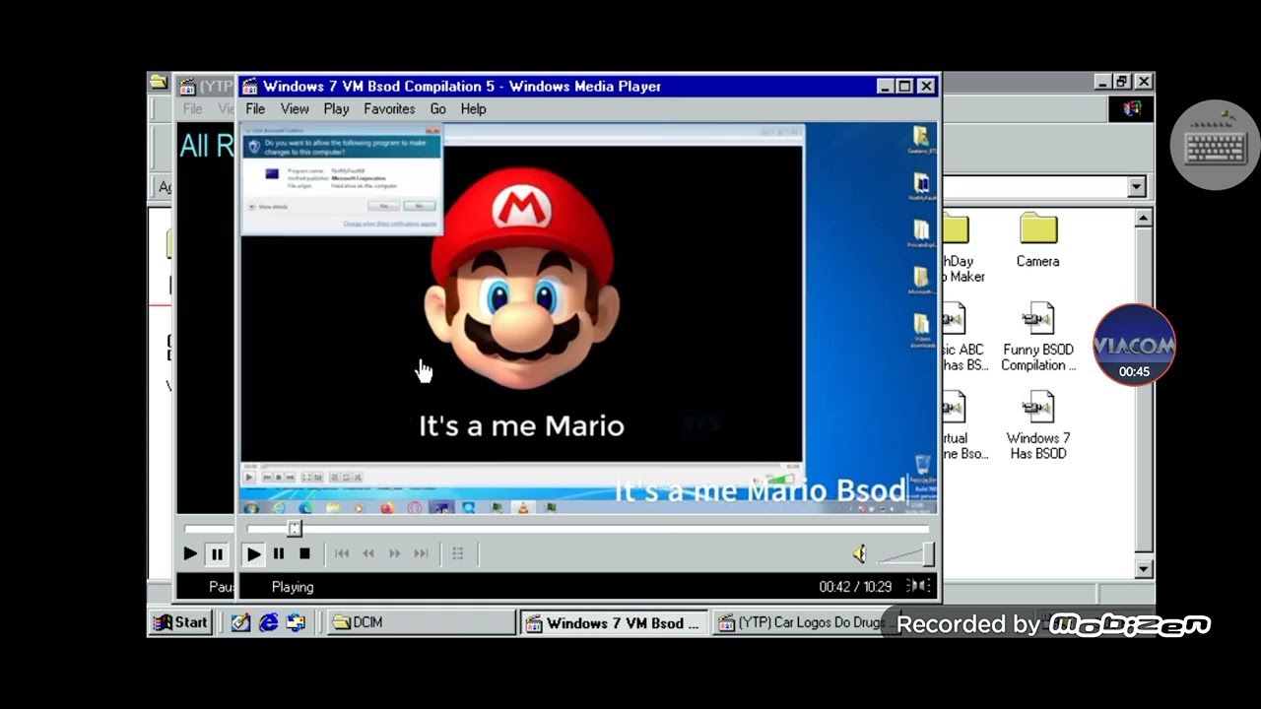
Task: Click the Start button
Action: pos(181,622)
